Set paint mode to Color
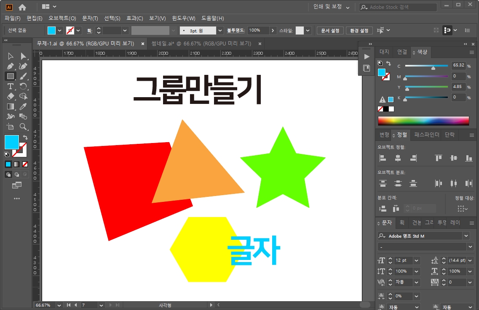 tap(8, 164)
